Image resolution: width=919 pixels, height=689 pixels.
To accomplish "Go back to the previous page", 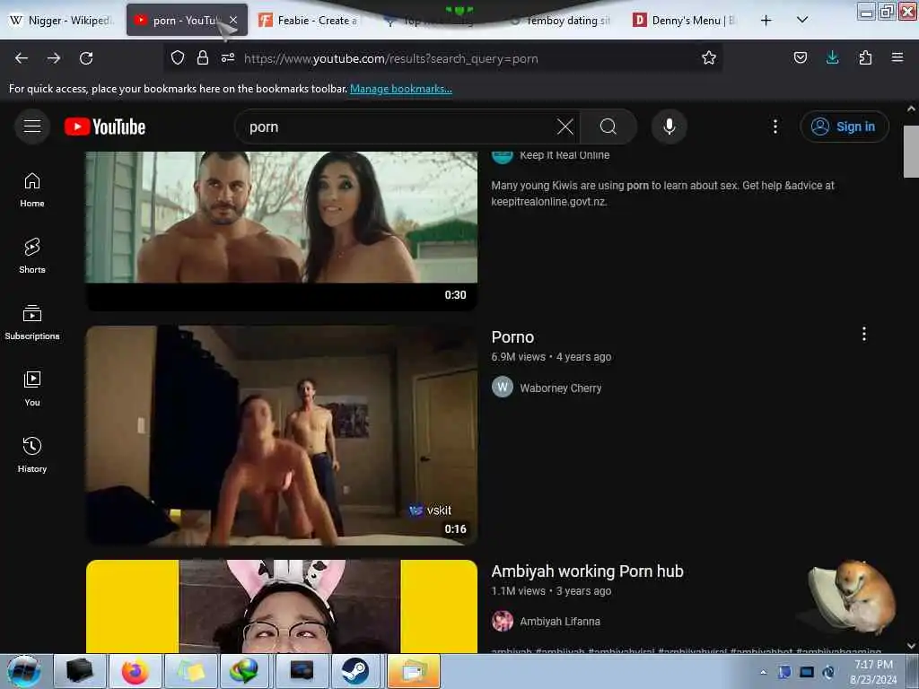I will tap(22, 58).
